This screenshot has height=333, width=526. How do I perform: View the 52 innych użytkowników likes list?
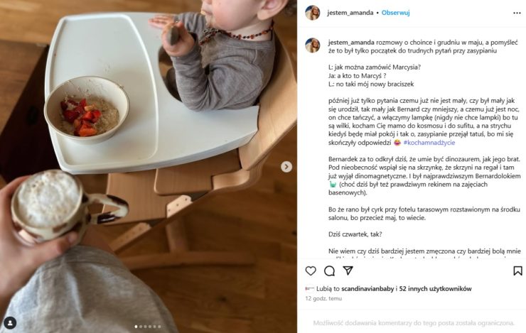click(x=436, y=288)
